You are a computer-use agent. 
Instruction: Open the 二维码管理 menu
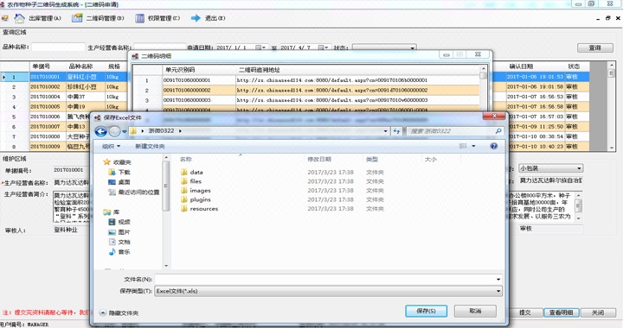(105, 18)
